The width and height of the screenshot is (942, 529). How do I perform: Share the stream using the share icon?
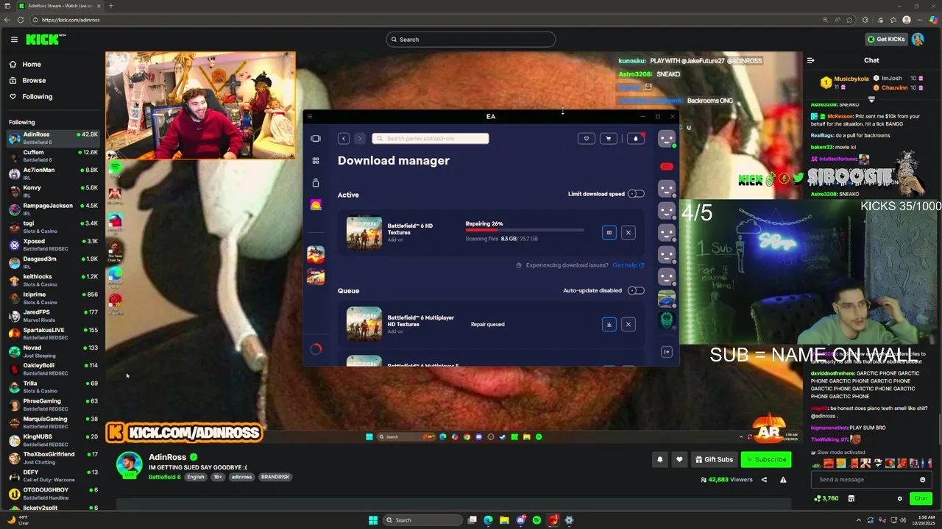pyautogui.click(x=764, y=480)
